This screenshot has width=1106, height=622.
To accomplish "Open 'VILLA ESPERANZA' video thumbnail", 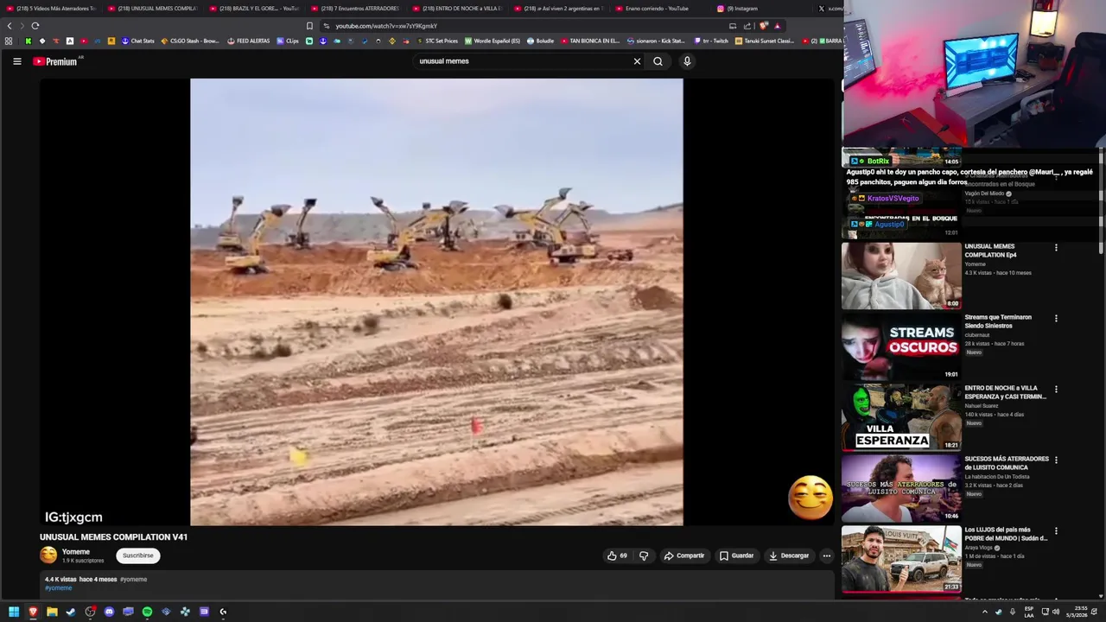I will point(901,417).
